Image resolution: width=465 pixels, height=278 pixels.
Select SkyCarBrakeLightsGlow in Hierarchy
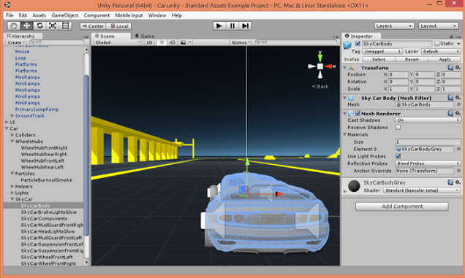point(49,212)
